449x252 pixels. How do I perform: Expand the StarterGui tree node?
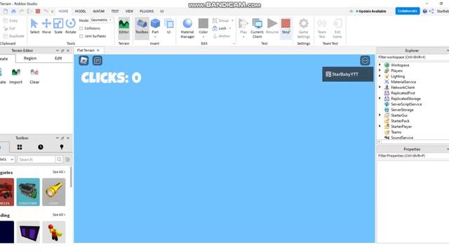click(x=380, y=115)
